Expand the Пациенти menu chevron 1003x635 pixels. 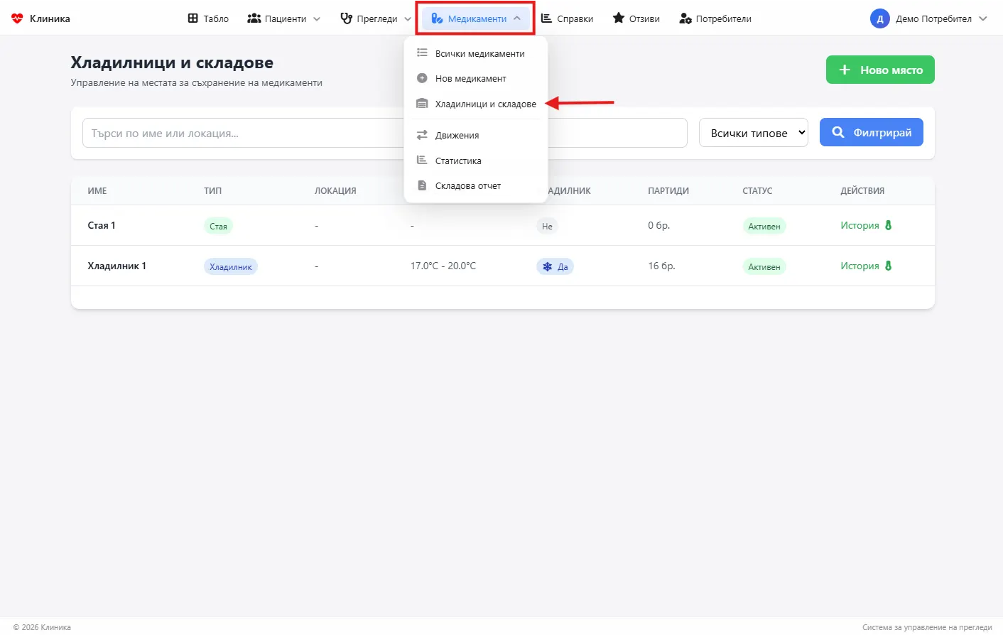click(317, 19)
